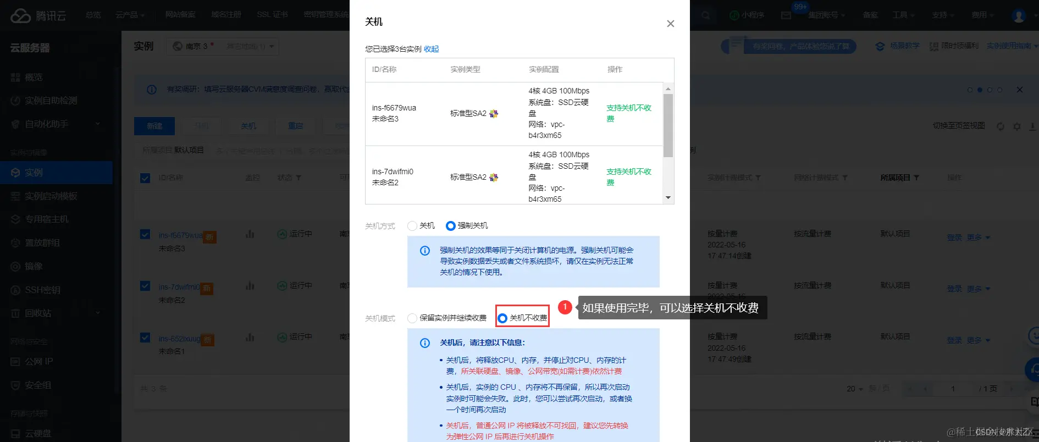Expand the 实例使用指南 dropdown
Viewport: 1039px width, 442px height.
[x=1012, y=46]
